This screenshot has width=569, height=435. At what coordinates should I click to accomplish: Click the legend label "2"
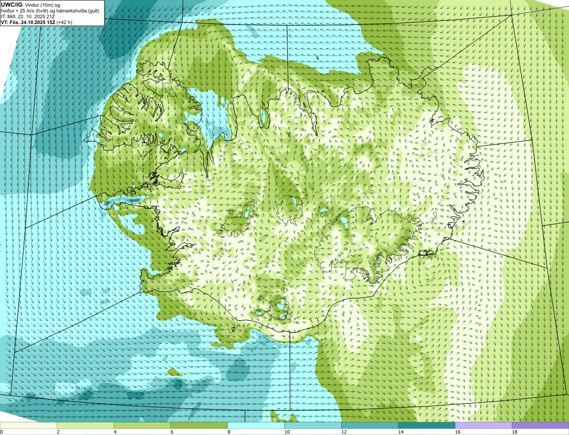click(x=58, y=432)
